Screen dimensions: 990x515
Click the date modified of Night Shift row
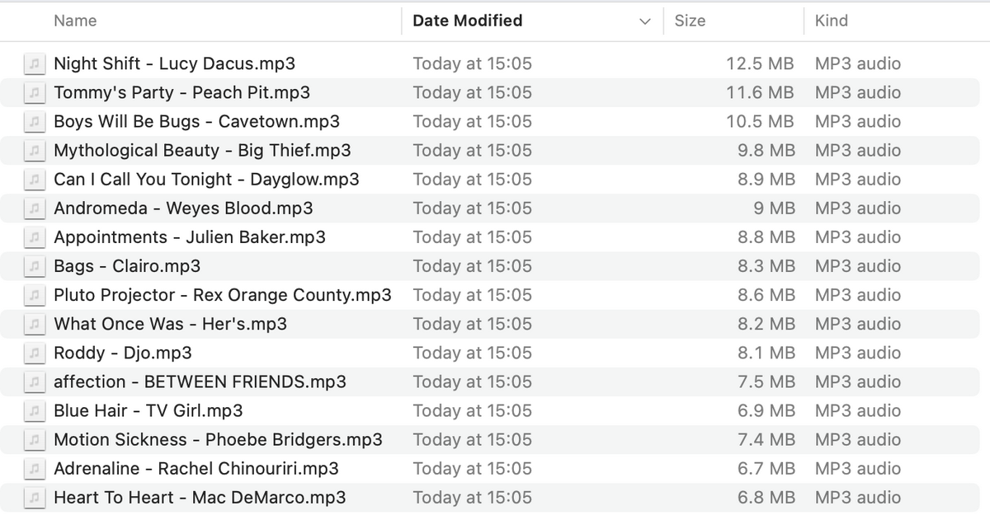[472, 63]
